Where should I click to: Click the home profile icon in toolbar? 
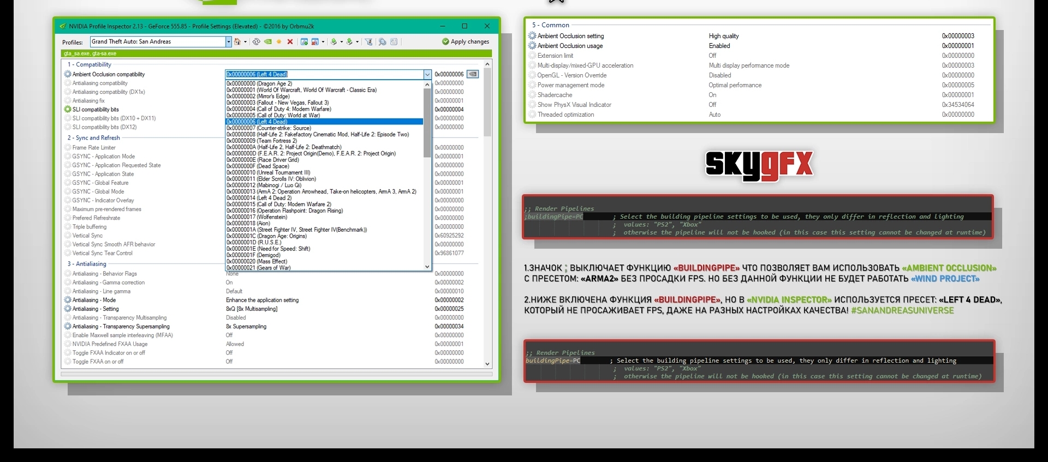coord(237,41)
